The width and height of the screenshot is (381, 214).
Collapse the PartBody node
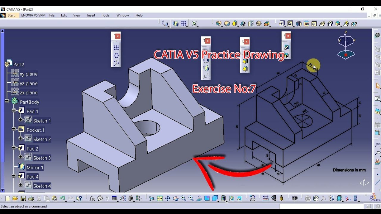pyautogui.click(x=7, y=101)
